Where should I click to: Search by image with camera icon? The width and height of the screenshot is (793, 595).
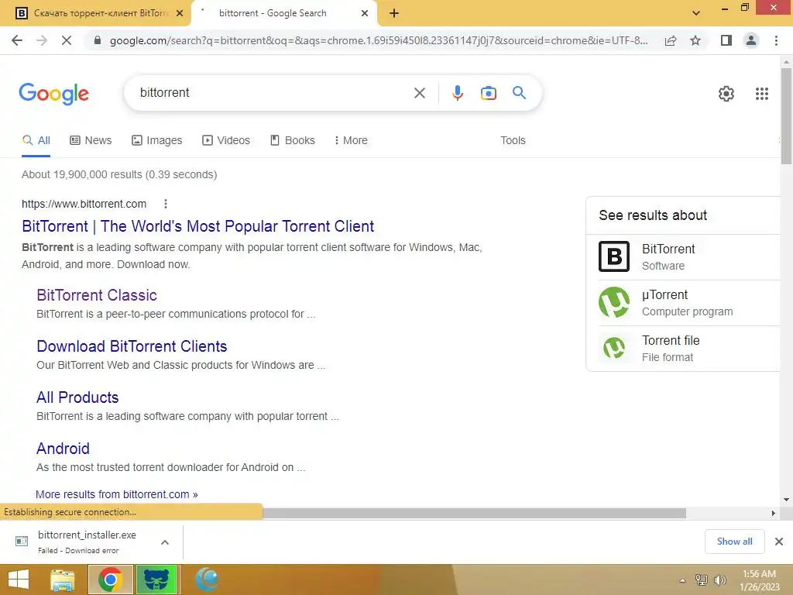(489, 93)
